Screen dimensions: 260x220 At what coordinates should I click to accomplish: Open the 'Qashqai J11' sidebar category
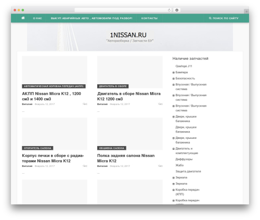184,66
